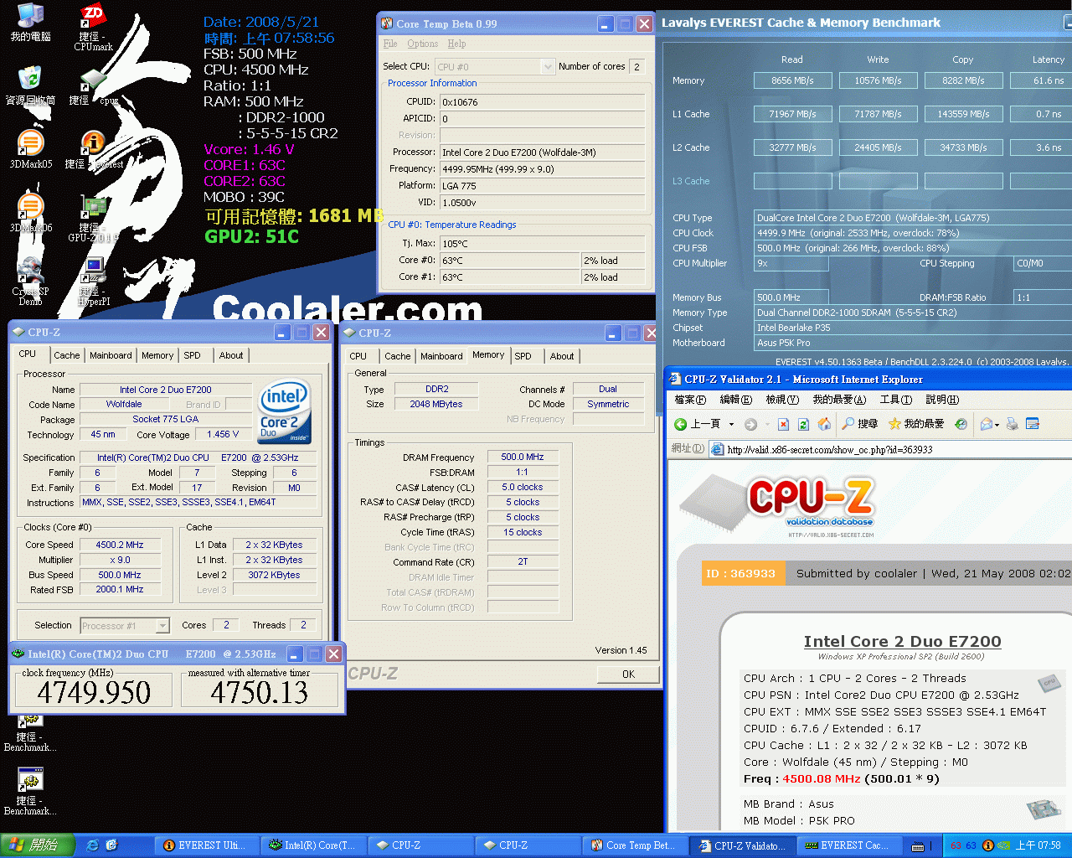Click clock frequency readout 4749.950
The height and width of the screenshot is (858, 1072).
point(94,692)
